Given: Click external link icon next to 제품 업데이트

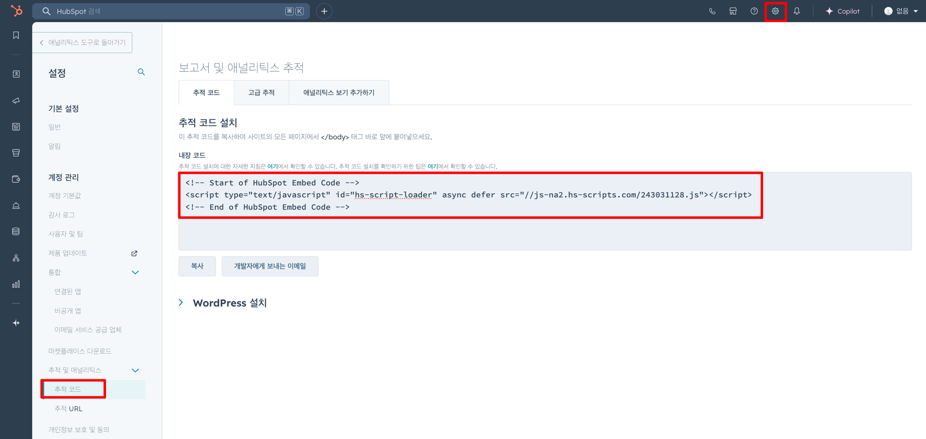Looking at the screenshot, I should (x=134, y=254).
